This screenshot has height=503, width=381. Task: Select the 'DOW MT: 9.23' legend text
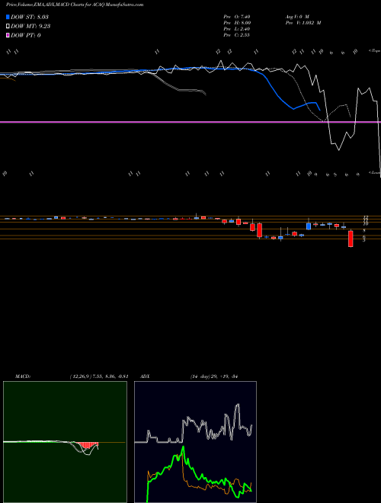30,27
